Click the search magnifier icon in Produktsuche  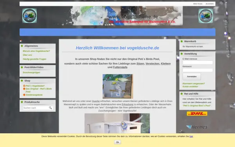pyautogui.click(x=51, y=108)
